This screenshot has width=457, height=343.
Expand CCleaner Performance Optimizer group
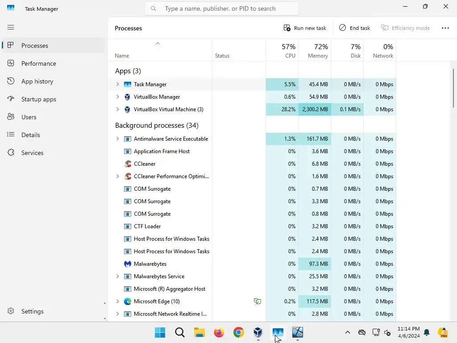pos(117,176)
